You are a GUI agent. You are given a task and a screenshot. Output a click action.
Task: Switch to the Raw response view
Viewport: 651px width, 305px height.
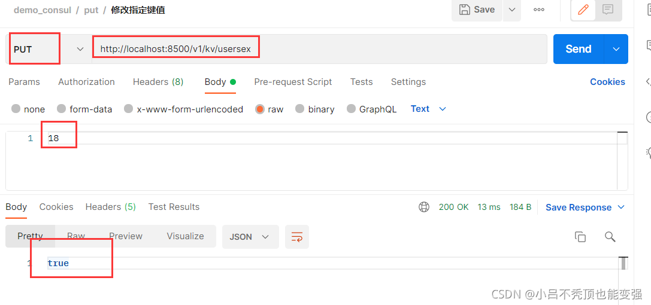[x=76, y=236]
